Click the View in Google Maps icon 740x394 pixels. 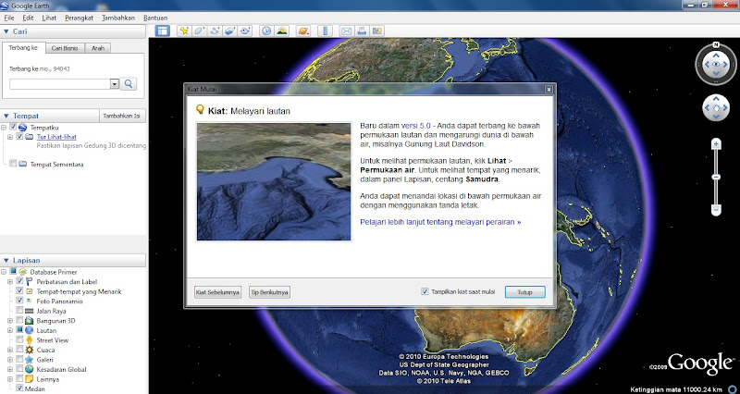376,31
